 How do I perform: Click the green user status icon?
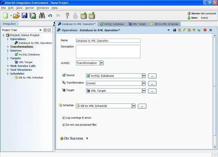coord(189,18)
